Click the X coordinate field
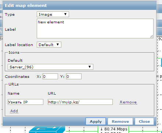This screenshot has width=162, height=133. pyautogui.click(x=50, y=76)
